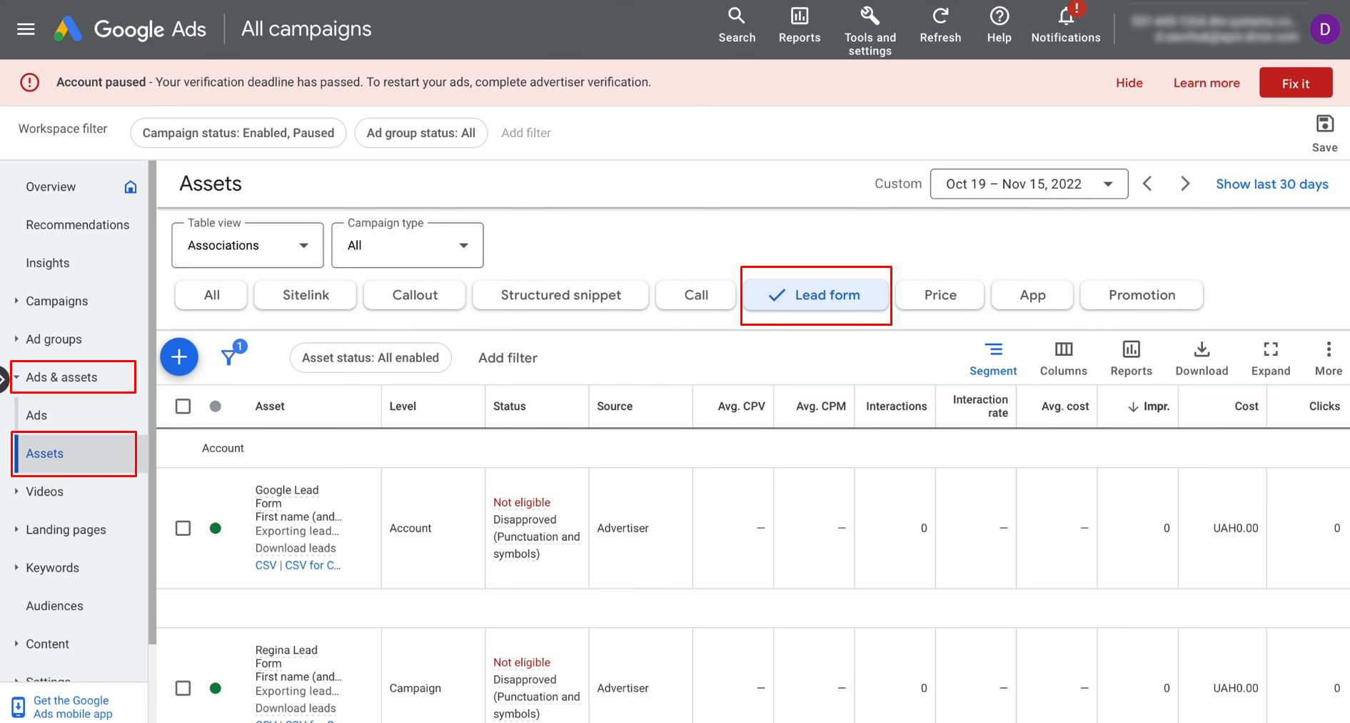Expand Ad groups in sidebar

click(x=16, y=339)
